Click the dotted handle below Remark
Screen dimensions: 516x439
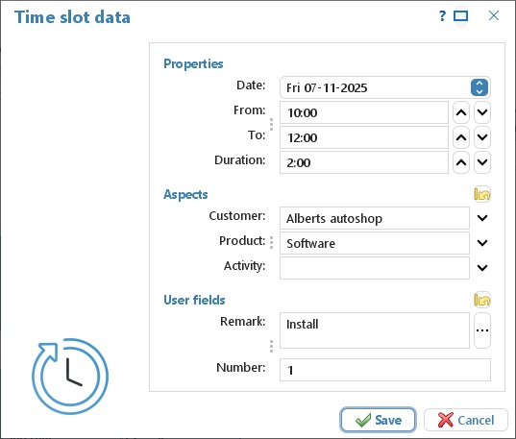(x=271, y=346)
